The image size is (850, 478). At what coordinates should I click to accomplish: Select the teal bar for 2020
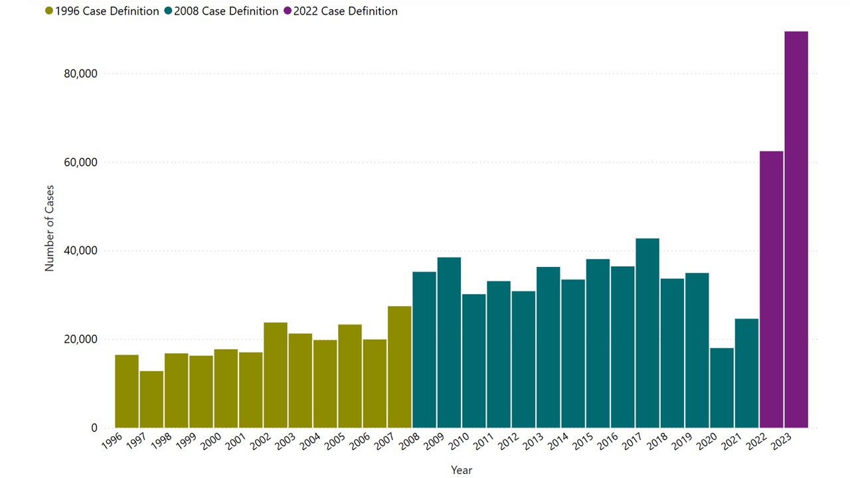click(721, 388)
